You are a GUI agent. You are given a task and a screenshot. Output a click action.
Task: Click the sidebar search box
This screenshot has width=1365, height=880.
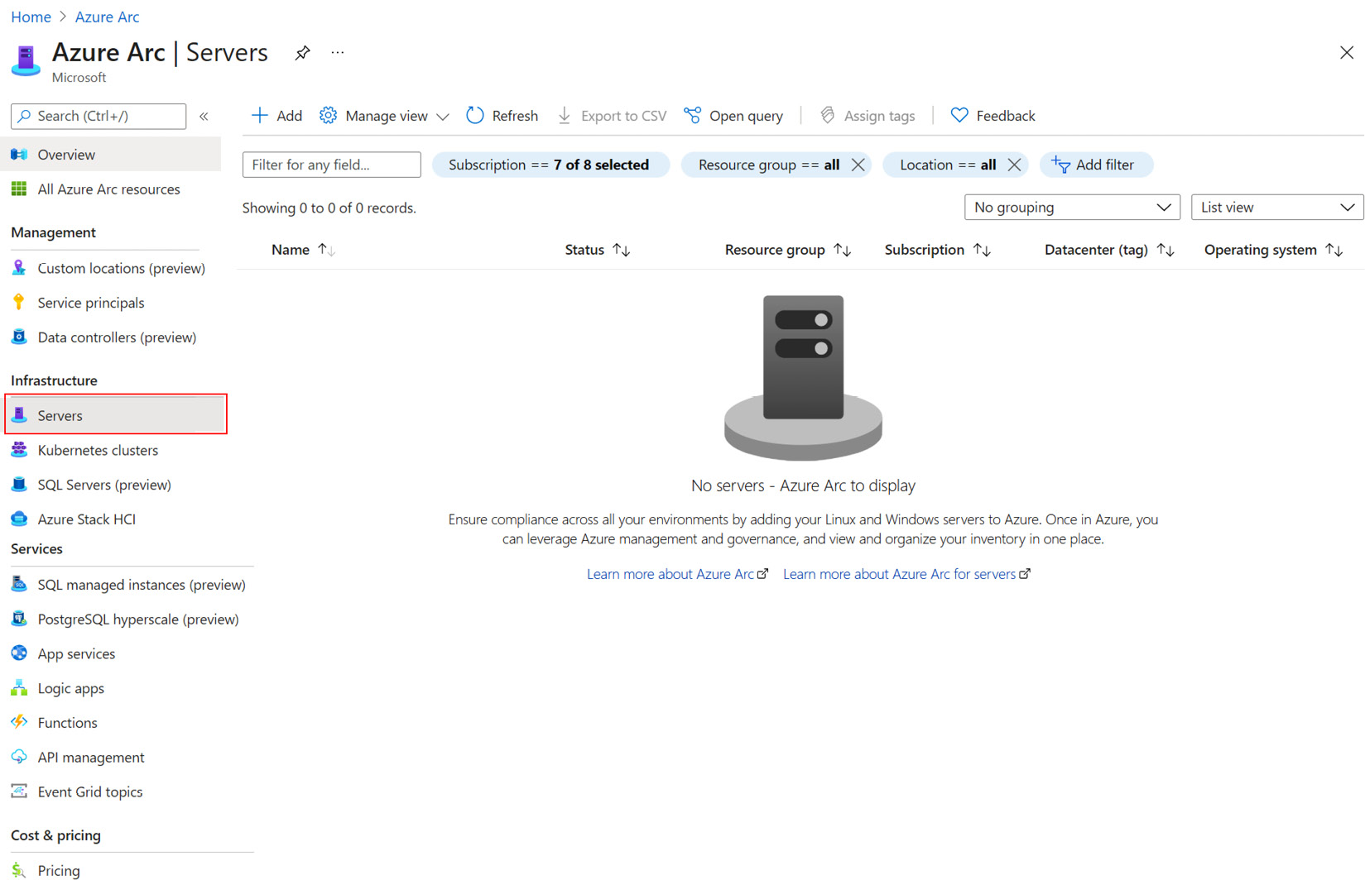tap(99, 116)
